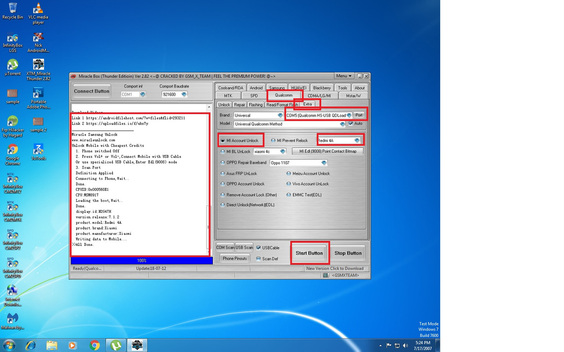Click New Version Click to Download

pos(335,268)
